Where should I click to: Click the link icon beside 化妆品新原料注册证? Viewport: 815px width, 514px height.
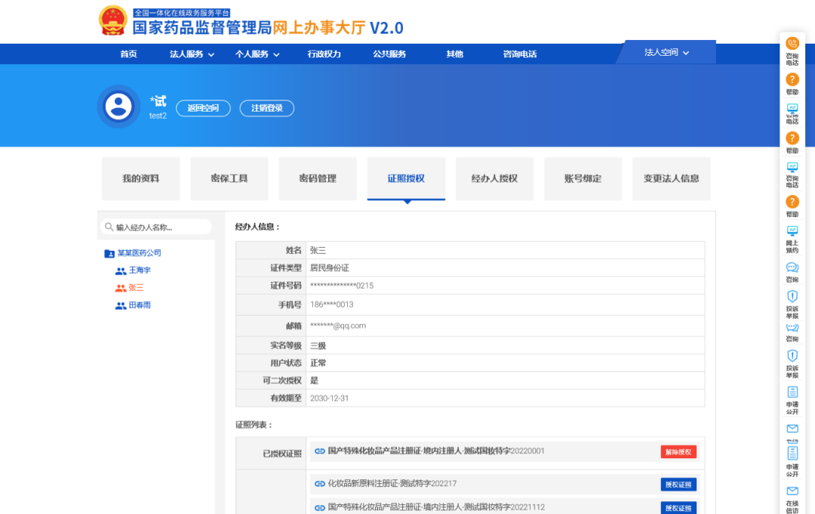pyautogui.click(x=320, y=484)
